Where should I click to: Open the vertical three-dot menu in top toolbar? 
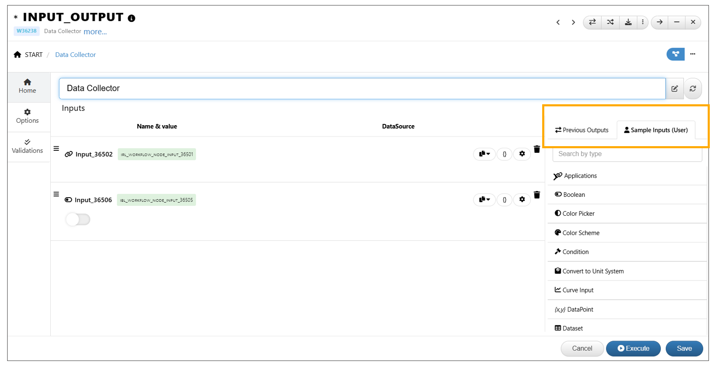point(643,22)
